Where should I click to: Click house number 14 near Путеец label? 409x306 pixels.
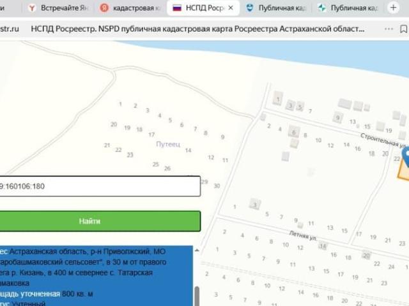tap(188, 150)
